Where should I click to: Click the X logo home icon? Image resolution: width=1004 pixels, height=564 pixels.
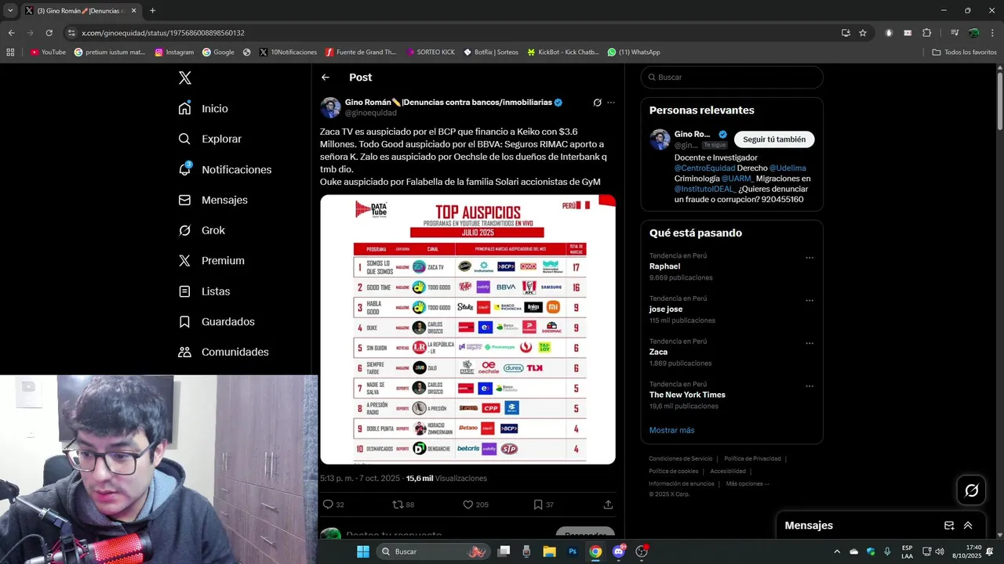pyautogui.click(x=185, y=78)
